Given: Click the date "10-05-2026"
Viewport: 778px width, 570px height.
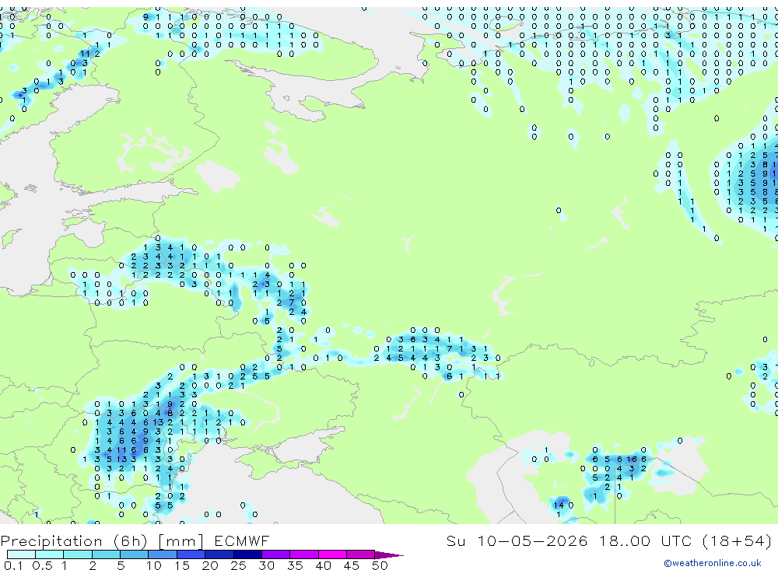Looking at the screenshot, I should coord(532,540).
